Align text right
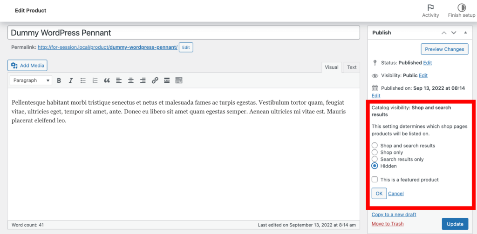This screenshot has height=234, width=477. click(x=143, y=80)
